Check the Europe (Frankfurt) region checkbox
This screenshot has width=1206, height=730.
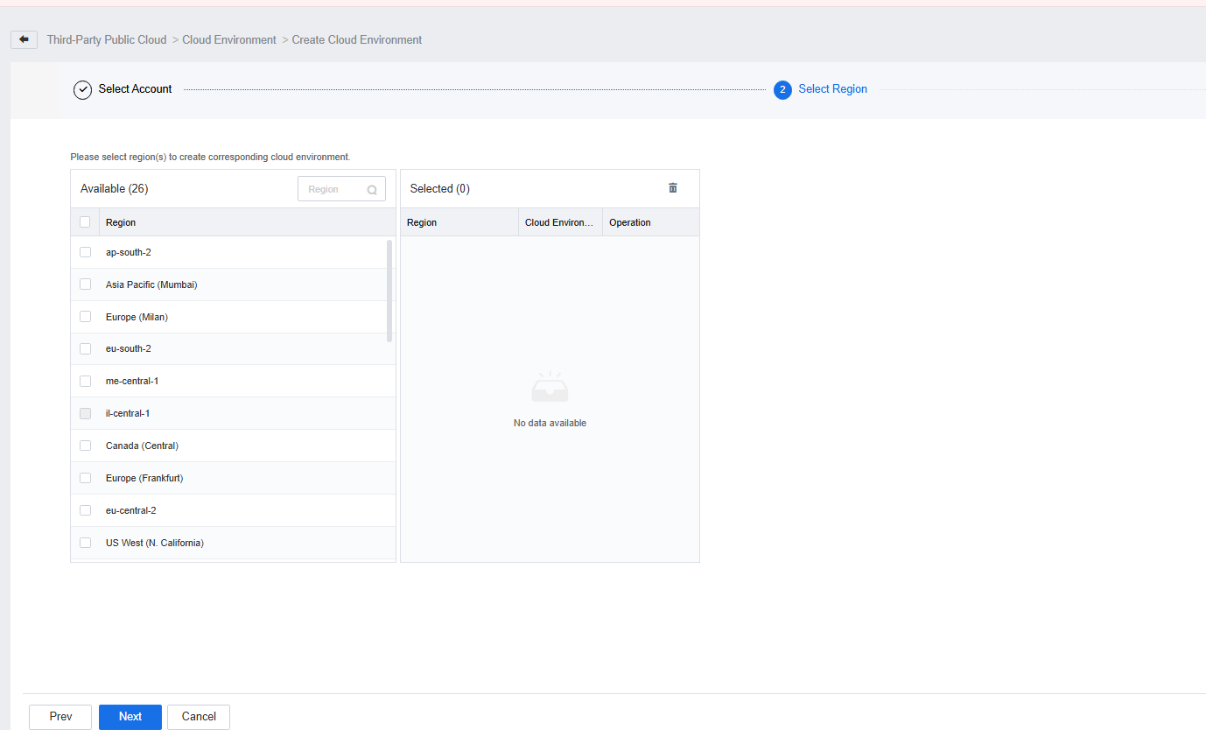point(85,478)
